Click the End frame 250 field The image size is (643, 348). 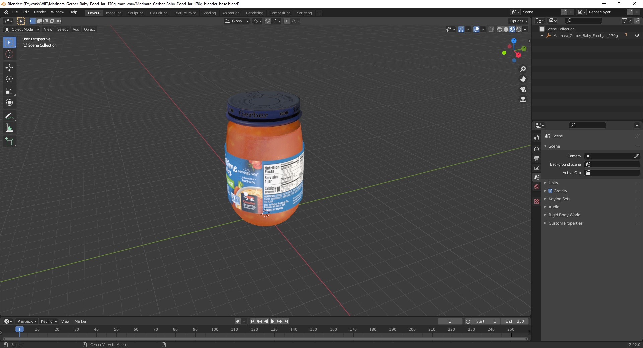click(x=515, y=321)
